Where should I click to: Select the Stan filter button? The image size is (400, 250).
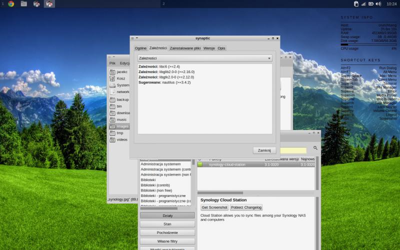click(167, 224)
